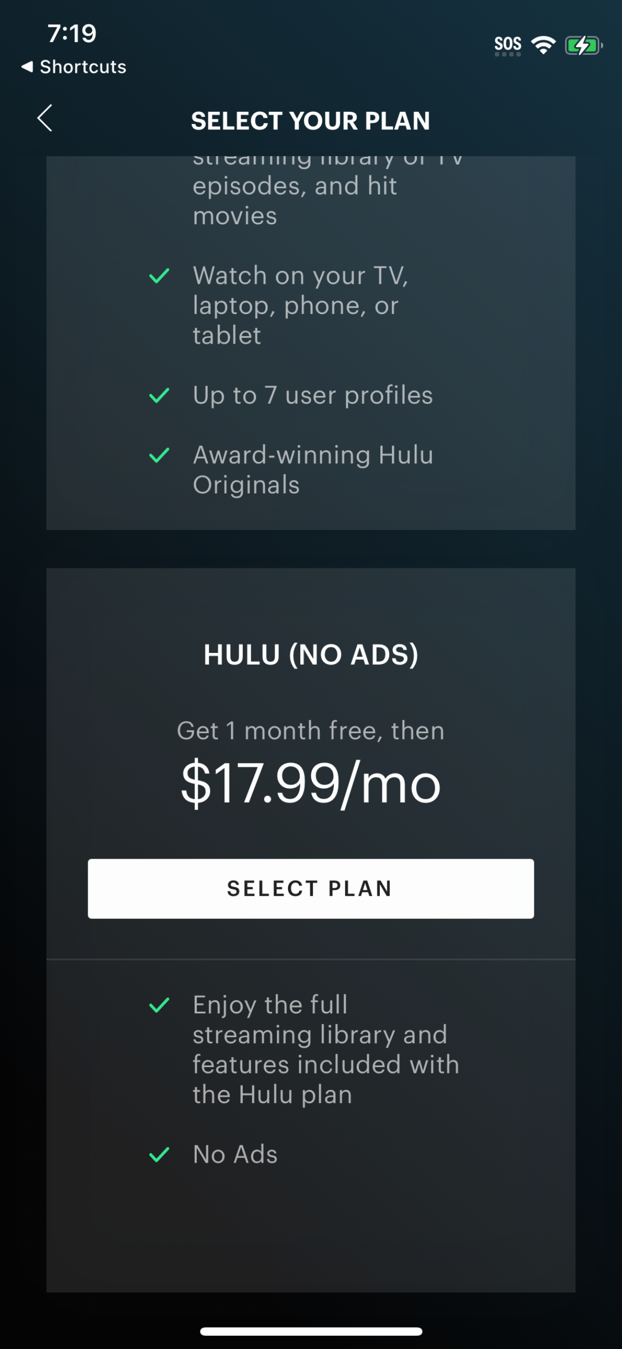Tap the $17.99/mo price text
This screenshot has width=622, height=1349.
(311, 783)
